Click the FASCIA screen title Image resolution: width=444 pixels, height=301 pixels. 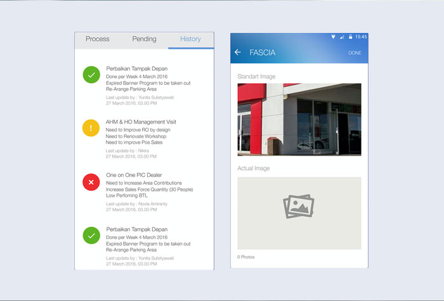[263, 53]
